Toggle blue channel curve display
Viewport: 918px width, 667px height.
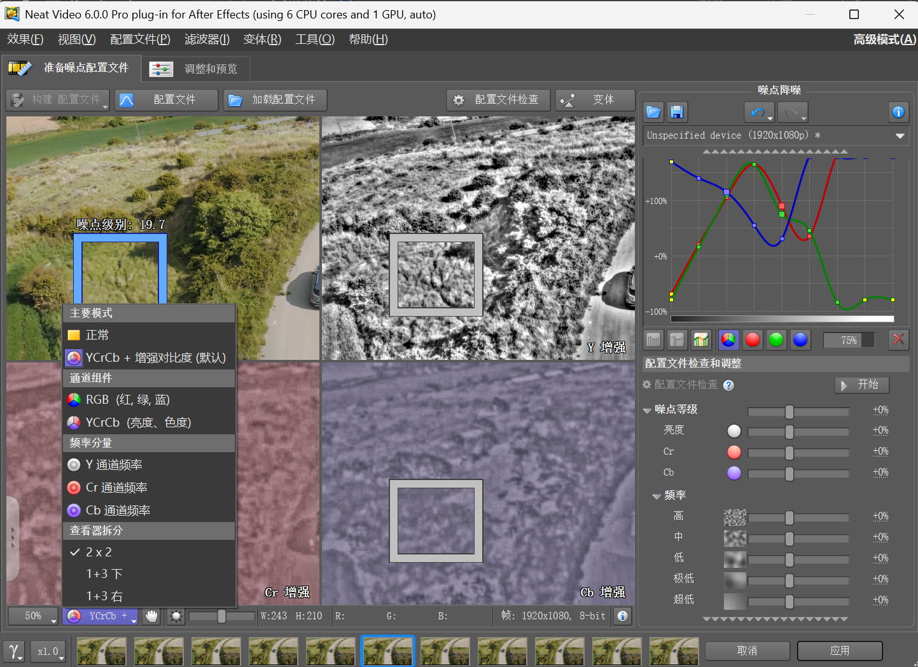pos(800,340)
